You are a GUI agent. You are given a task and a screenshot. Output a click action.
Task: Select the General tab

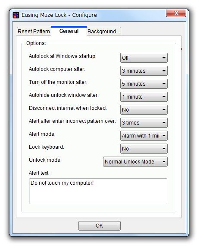pyautogui.click(x=69, y=31)
